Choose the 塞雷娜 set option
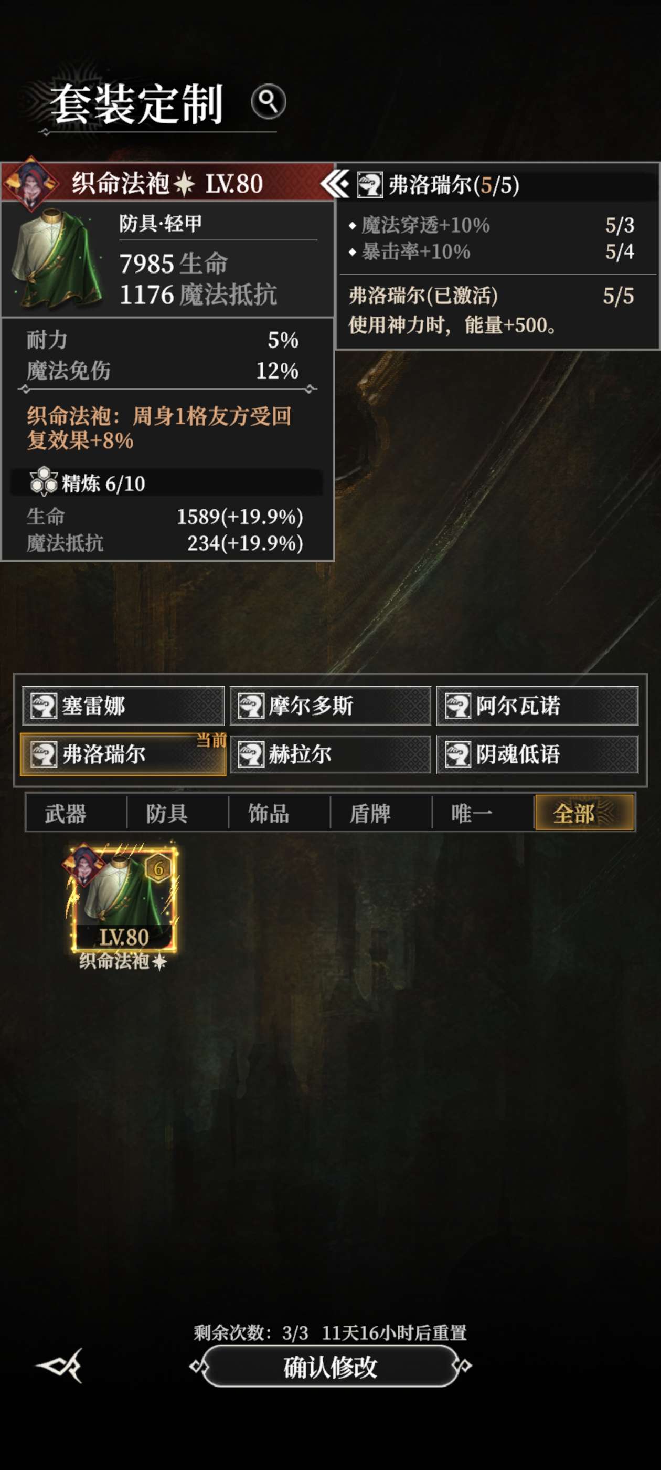Viewport: 661px width, 1470px height. (123, 706)
